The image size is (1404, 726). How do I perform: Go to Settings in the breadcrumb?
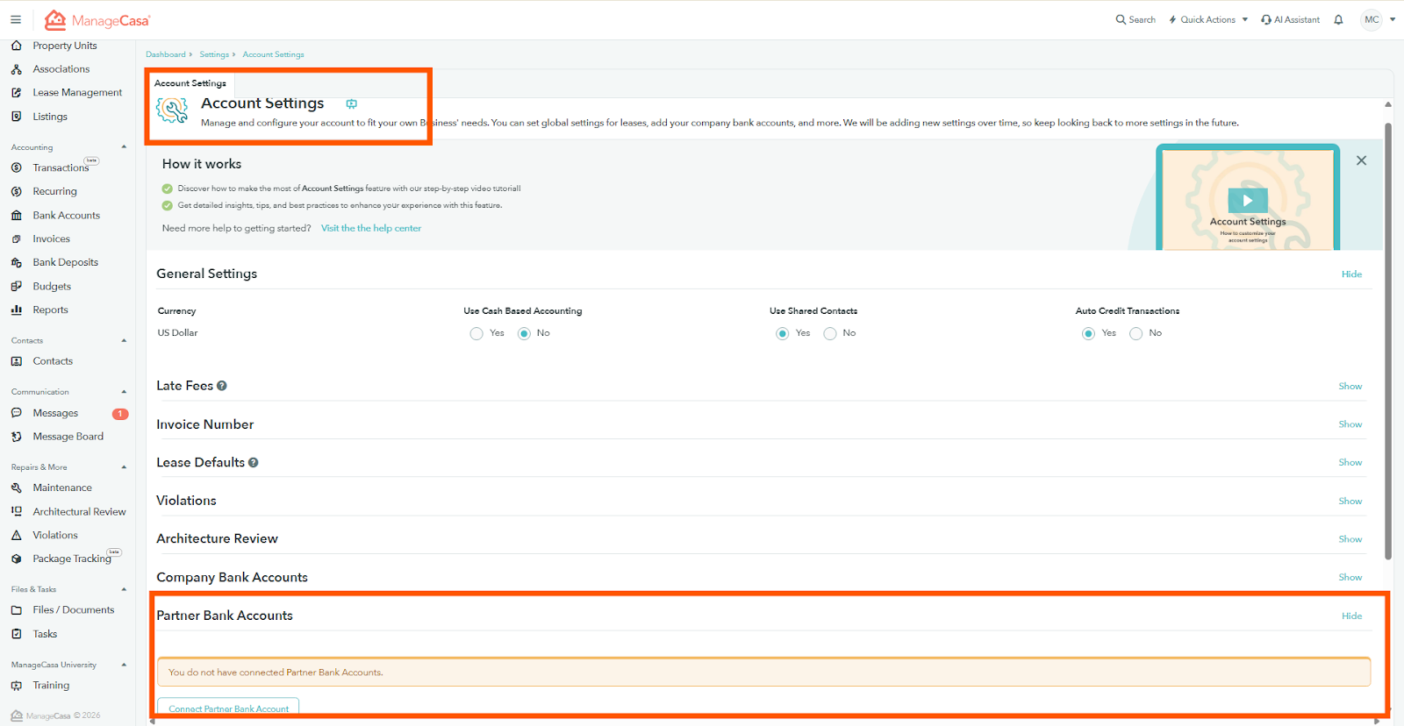pos(213,54)
